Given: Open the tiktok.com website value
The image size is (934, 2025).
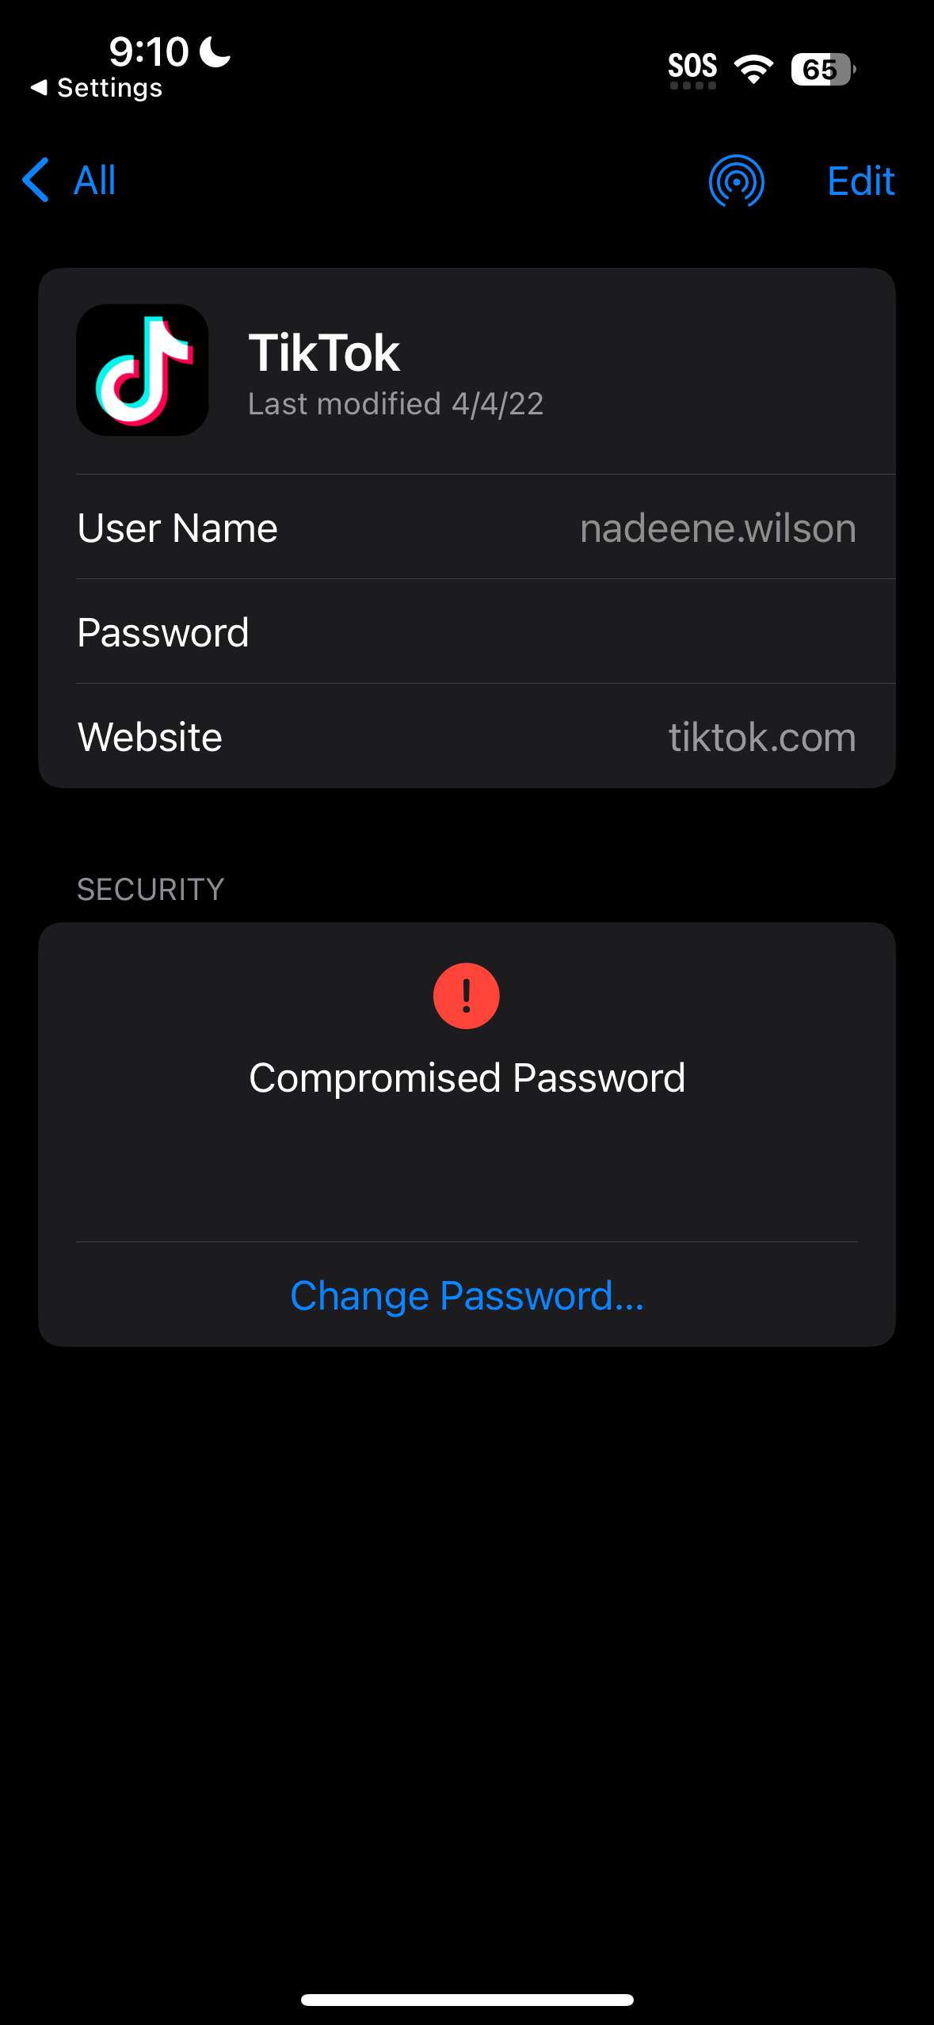Looking at the screenshot, I should [x=762, y=738].
